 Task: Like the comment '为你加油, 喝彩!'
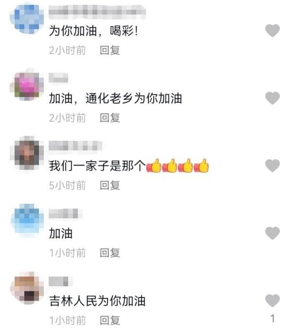[273, 31]
